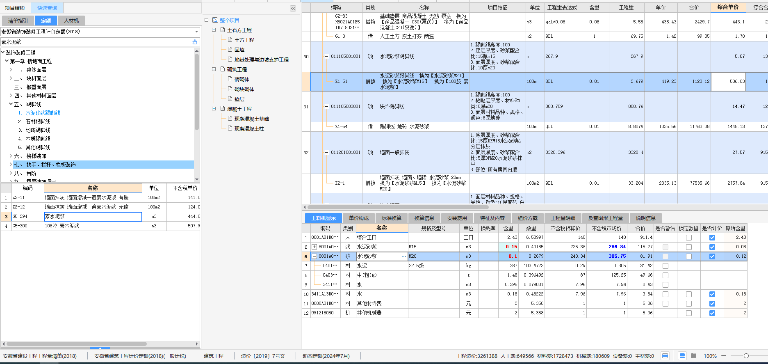
Task: Click document icon beside 砖砌体
Action: tap(230, 79)
